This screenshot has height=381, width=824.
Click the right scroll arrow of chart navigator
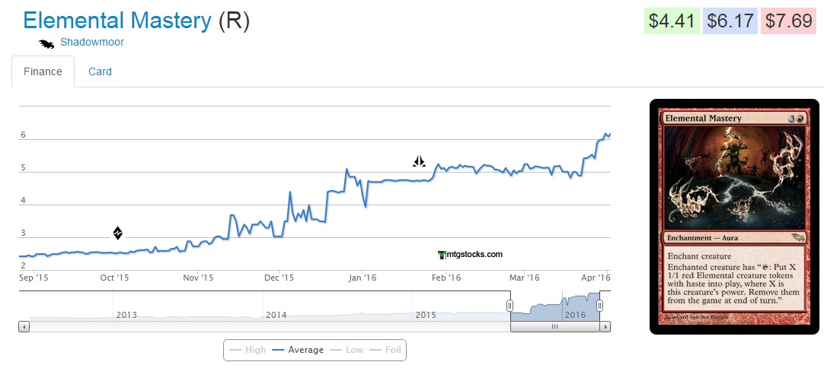[x=605, y=327]
